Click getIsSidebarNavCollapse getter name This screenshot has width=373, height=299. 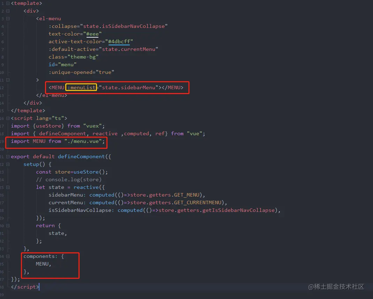(x=238, y=210)
